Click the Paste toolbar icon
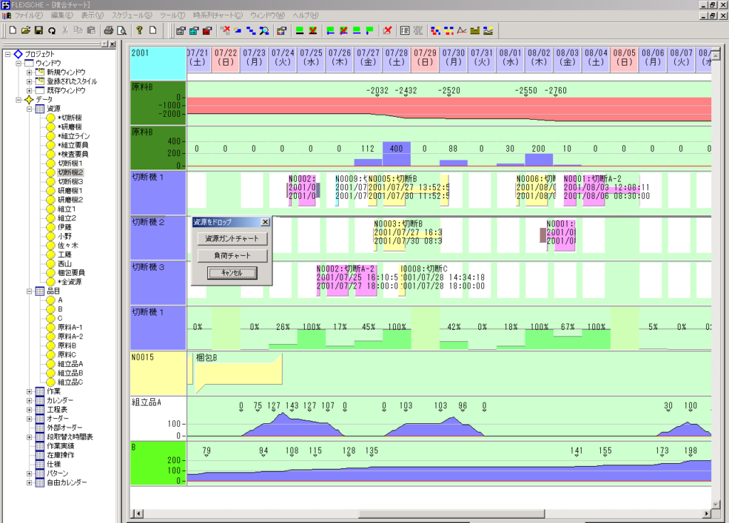 coord(91,31)
